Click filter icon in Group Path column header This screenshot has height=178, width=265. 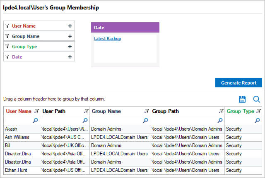tap(221, 111)
